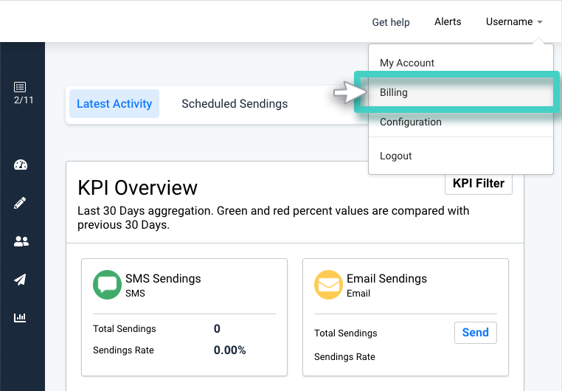562x391 pixels.
Task: Open the contacts people icon in sidebar
Action: coord(21,241)
